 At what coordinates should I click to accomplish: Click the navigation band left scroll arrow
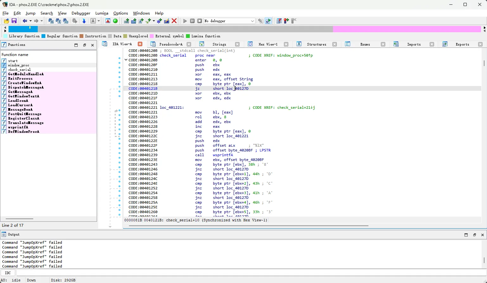pos(5,28)
